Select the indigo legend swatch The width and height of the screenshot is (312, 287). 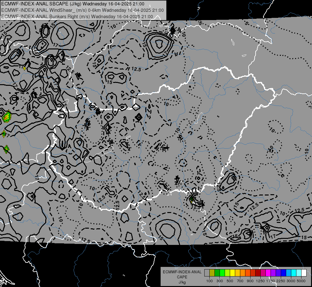point(278,273)
